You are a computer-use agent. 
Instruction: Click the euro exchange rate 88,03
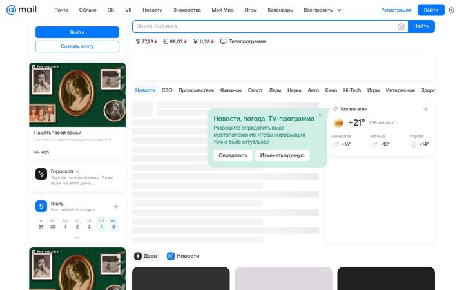point(175,41)
